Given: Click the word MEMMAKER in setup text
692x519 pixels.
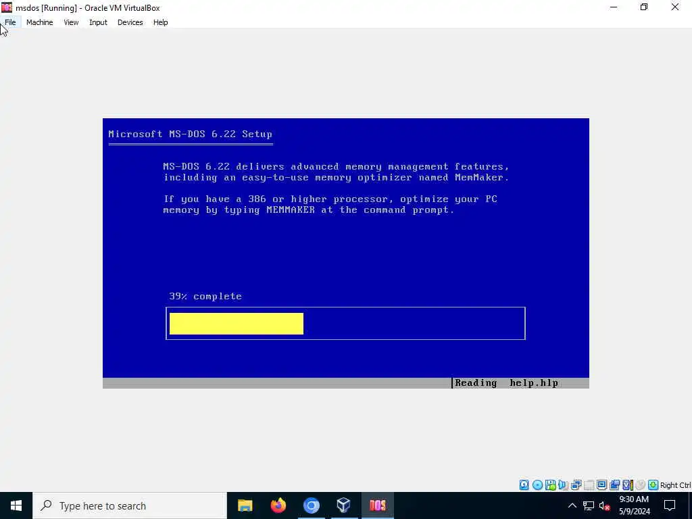Looking at the screenshot, I should [291, 210].
